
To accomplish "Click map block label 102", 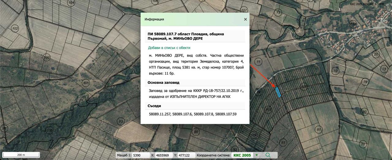I will point(15,28).
